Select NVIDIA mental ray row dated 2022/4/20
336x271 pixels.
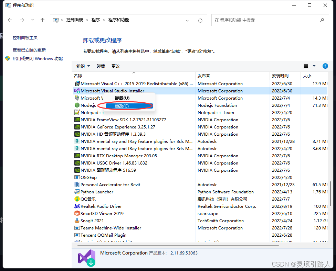point(200,148)
